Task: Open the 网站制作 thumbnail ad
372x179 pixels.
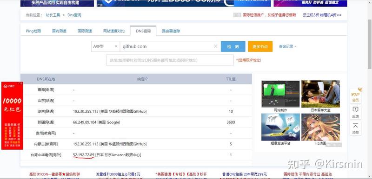Action: click(x=280, y=96)
